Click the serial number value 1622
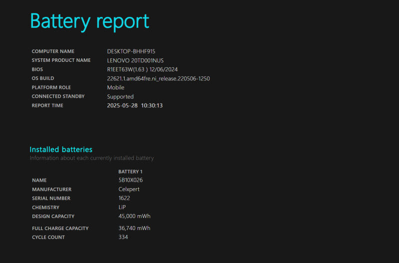The width and height of the screenshot is (399, 263). (124, 198)
